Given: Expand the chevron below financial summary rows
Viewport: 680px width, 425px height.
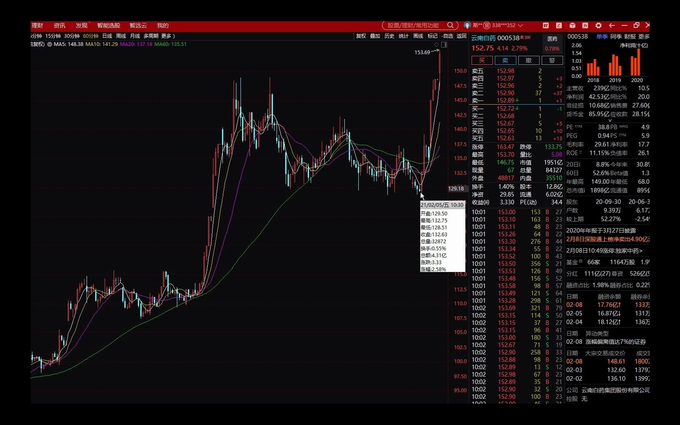Looking at the screenshot, I should (610, 121).
